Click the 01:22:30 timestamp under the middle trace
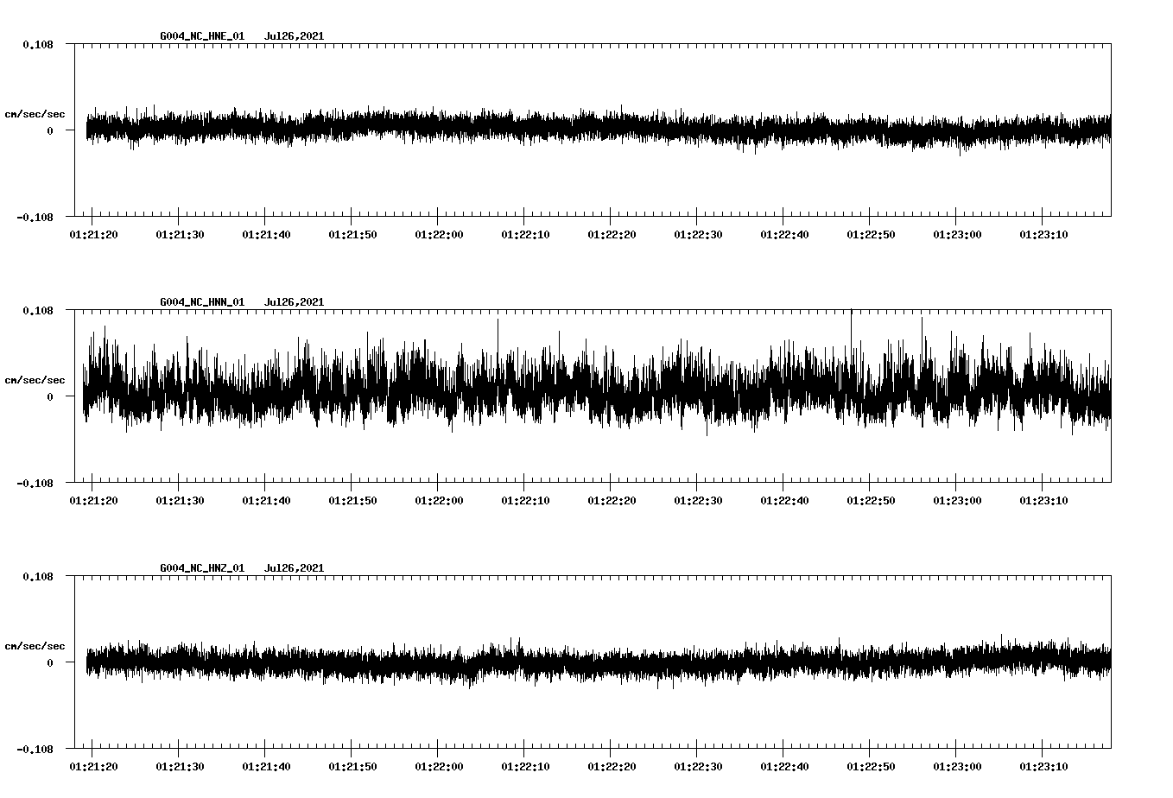Viewport: 1173px width, 798px height. click(x=700, y=499)
